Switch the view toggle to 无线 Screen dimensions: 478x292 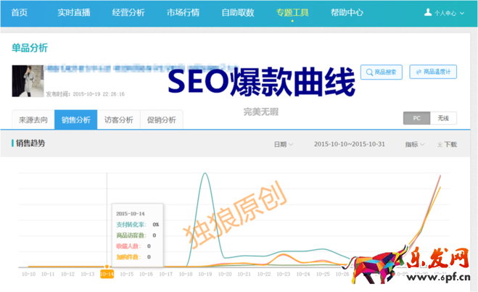tap(442, 118)
